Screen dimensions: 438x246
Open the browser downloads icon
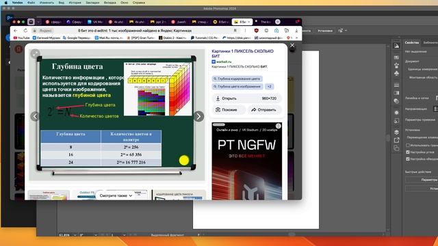(296, 30)
